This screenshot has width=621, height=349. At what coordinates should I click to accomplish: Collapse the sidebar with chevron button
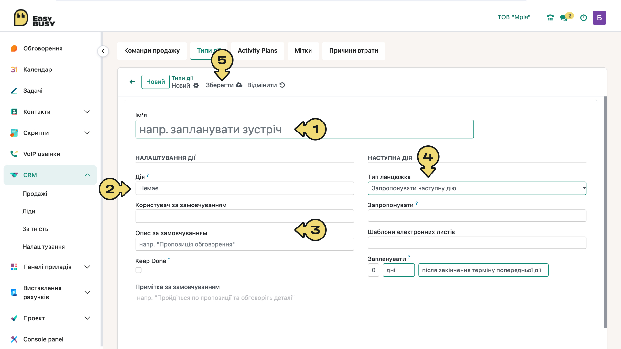point(103,51)
